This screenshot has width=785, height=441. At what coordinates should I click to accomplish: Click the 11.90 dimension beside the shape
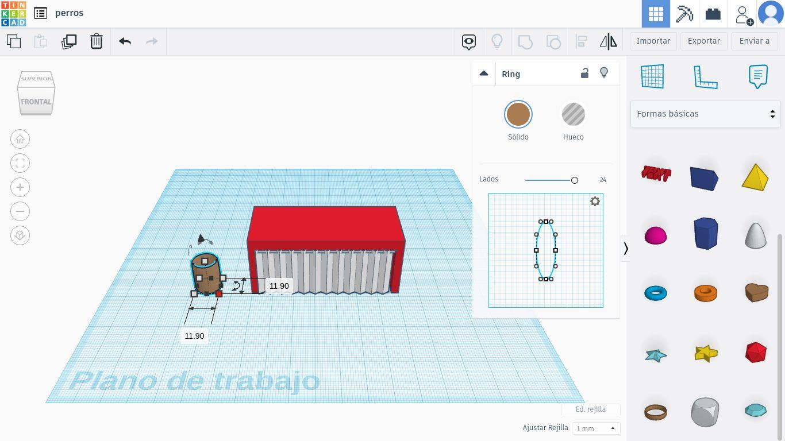point(279,286)
